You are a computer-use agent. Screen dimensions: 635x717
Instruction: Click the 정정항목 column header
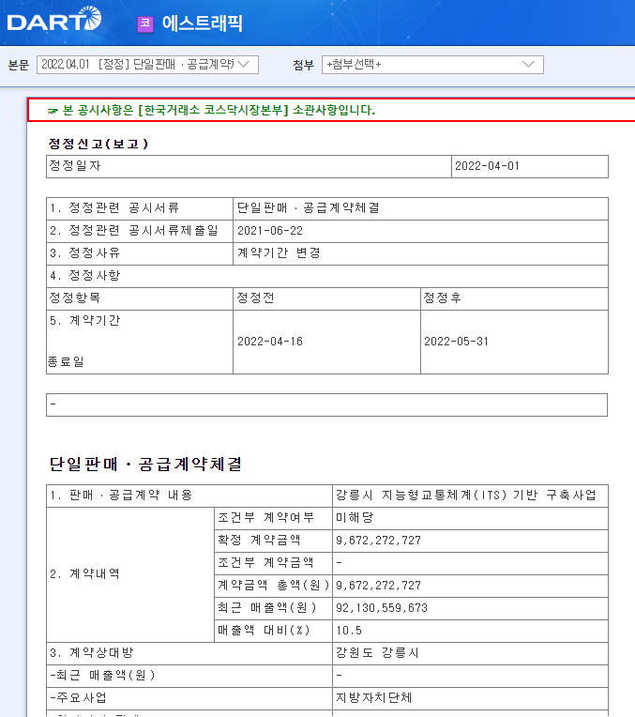coord(140,298)
